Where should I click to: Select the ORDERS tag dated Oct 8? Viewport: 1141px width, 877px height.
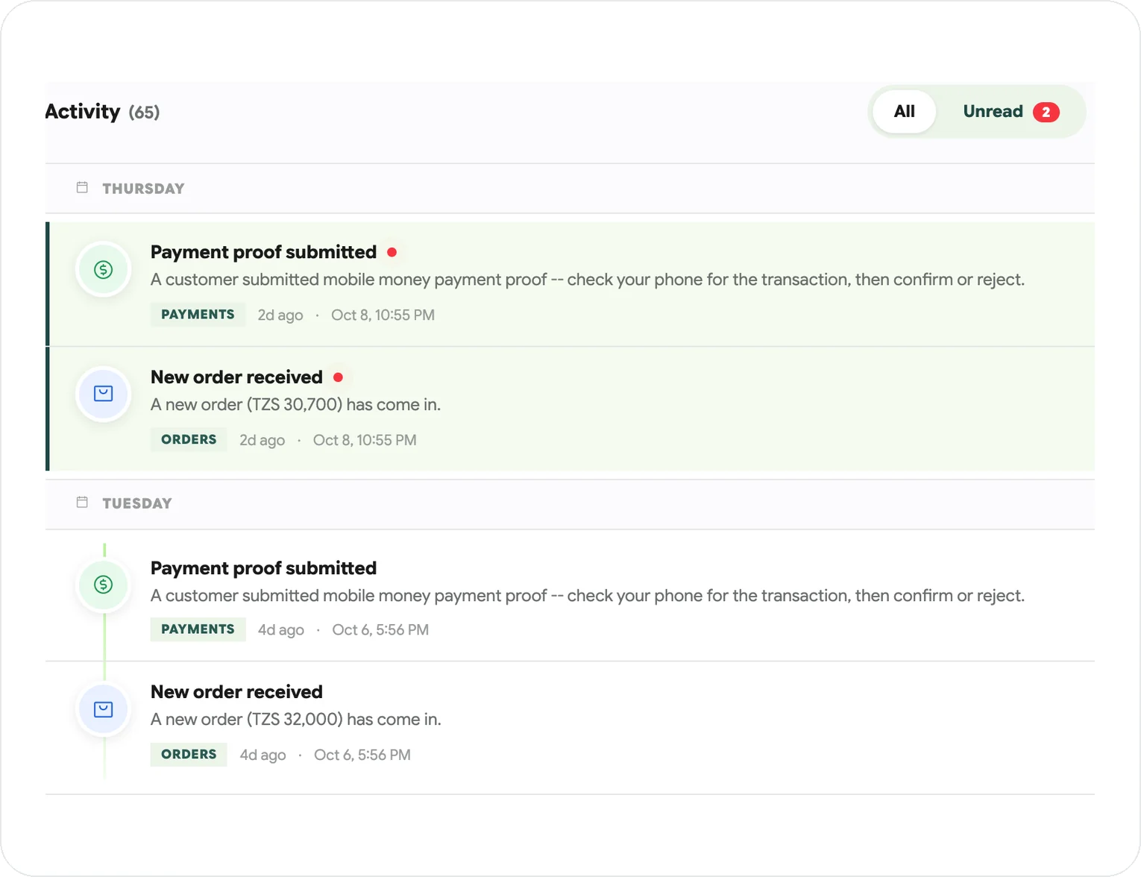[189, 440]
